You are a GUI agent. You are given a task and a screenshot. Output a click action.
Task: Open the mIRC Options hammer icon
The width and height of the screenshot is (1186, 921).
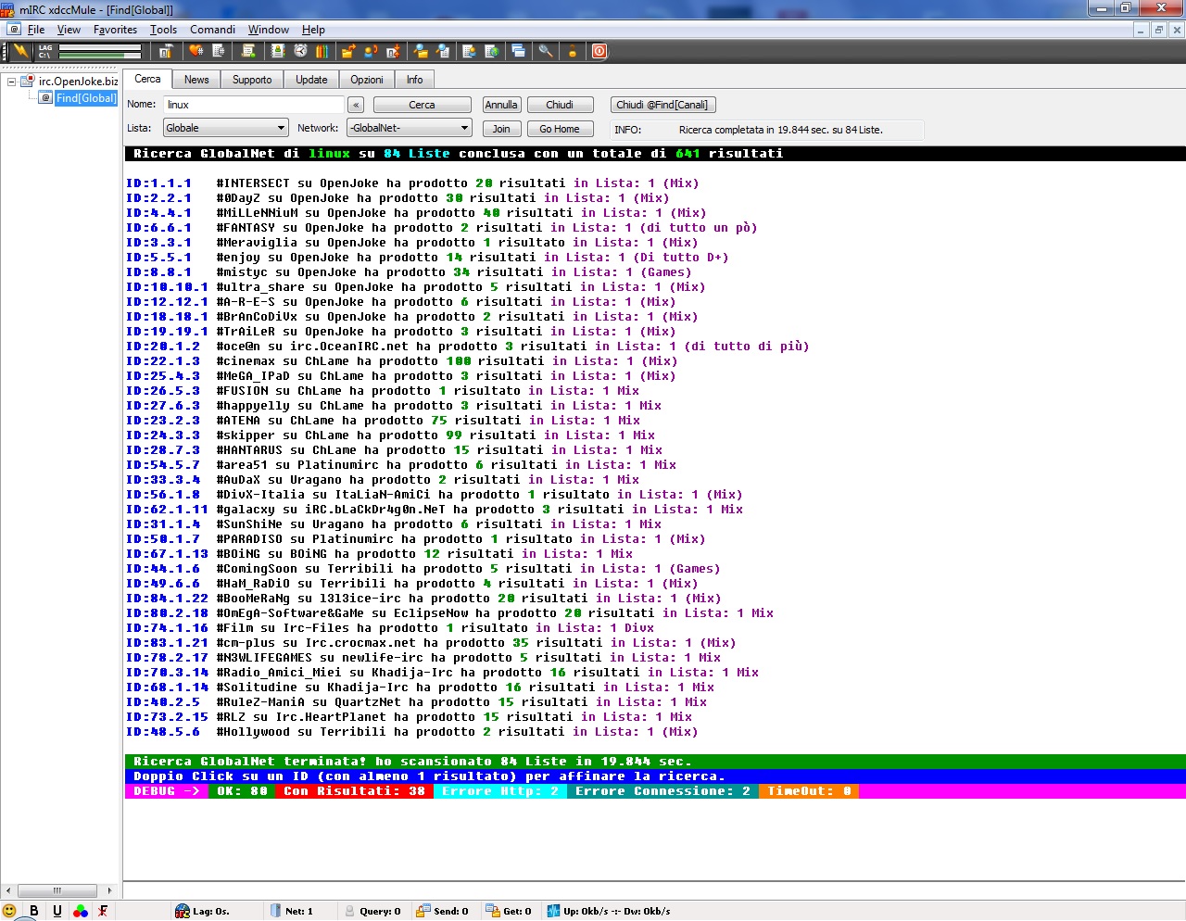point(164,51)
